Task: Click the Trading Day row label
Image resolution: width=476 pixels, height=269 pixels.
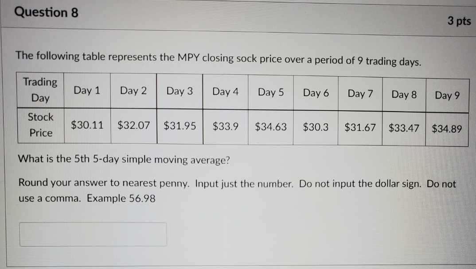Action: coord(40,90)
